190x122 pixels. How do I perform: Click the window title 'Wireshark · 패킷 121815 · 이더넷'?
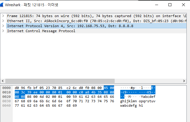[32, 5]
